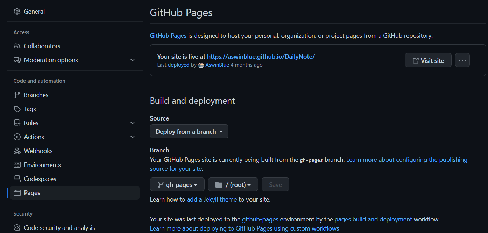Click the General gear icon
This screenshot has width=488, height=233.
17,11
